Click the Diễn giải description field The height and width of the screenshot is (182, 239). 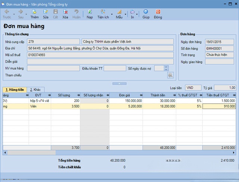click(100, 62)
